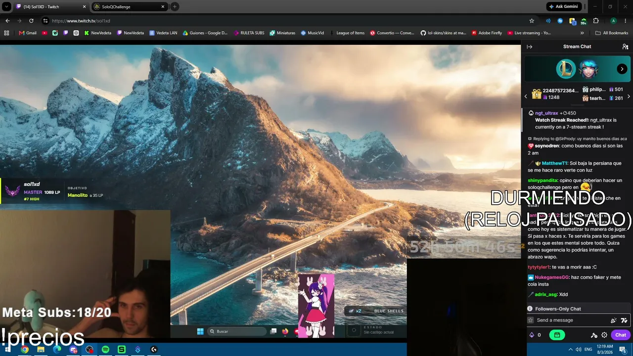633x356 pixels.
Task: Open the Followers-Only Chat info icon
Action: tap(530, 309)
